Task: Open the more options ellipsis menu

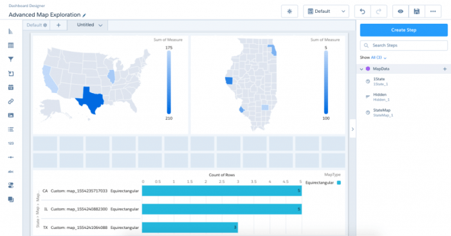Action: pyautogui.click(x=433, y=11)
